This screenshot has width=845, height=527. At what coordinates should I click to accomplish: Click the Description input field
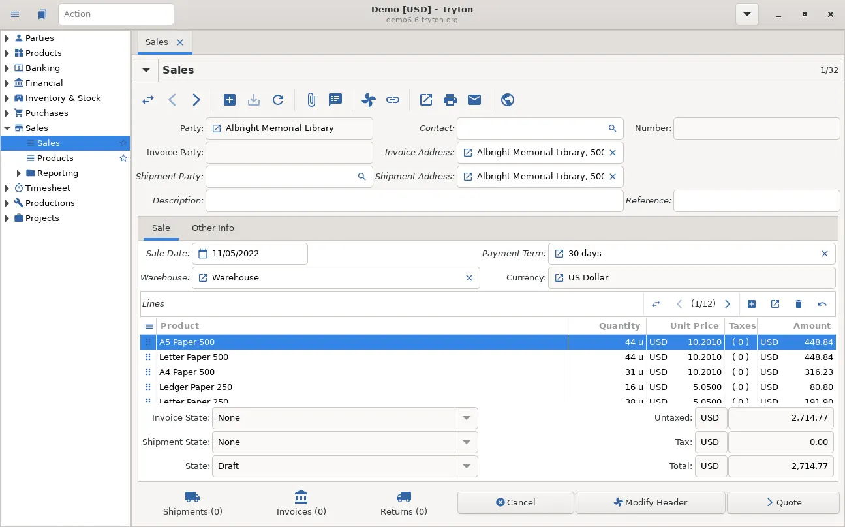(414, 201)
